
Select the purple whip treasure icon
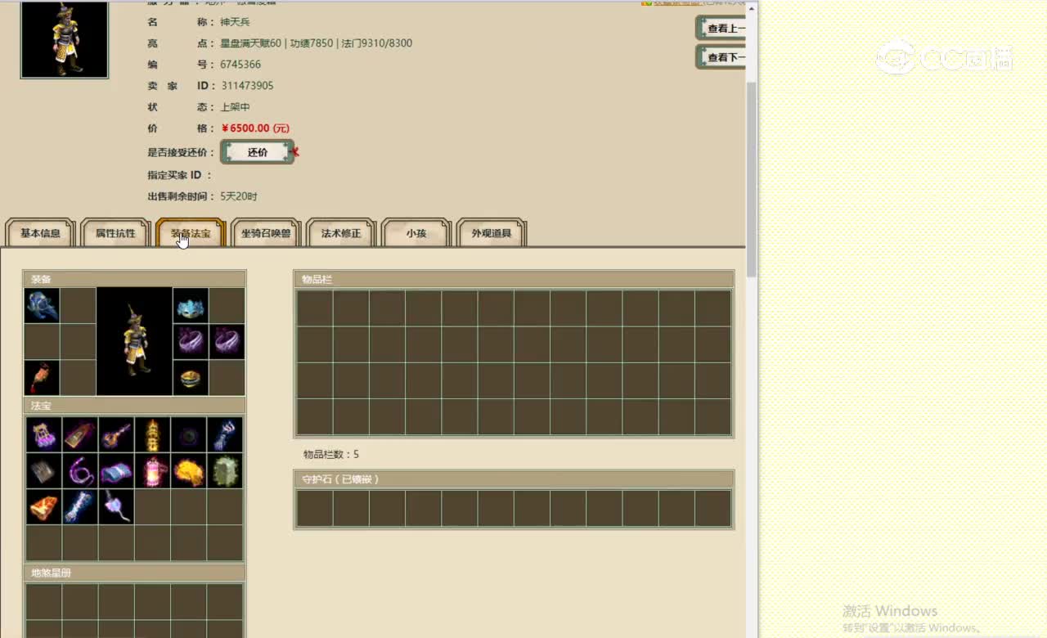click(80, 470)
